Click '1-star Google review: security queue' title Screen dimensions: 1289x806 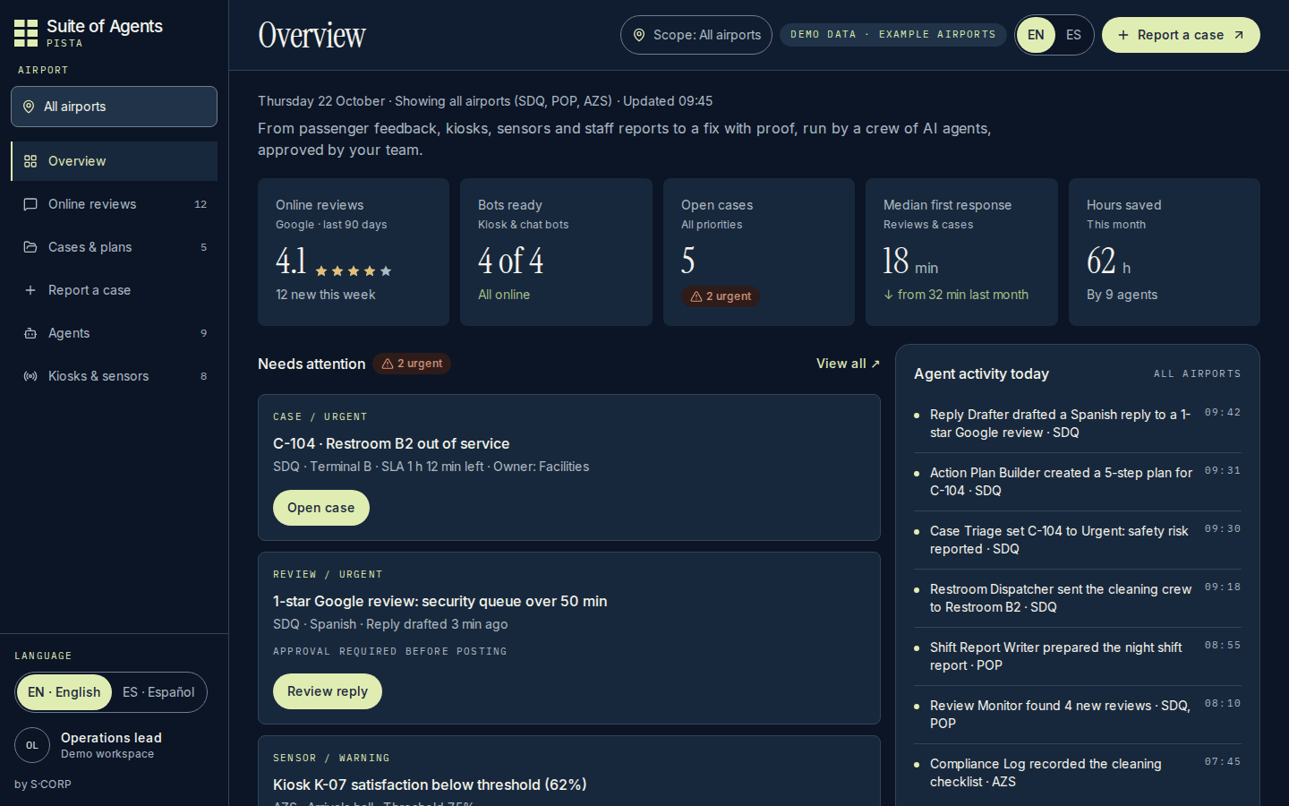[x=440, y=601]
